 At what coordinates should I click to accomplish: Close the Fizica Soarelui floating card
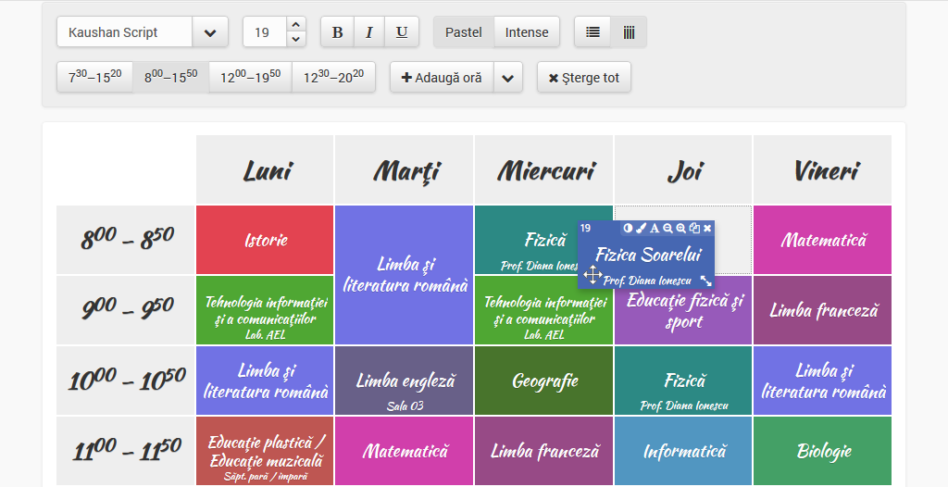(x=707, y=228)
